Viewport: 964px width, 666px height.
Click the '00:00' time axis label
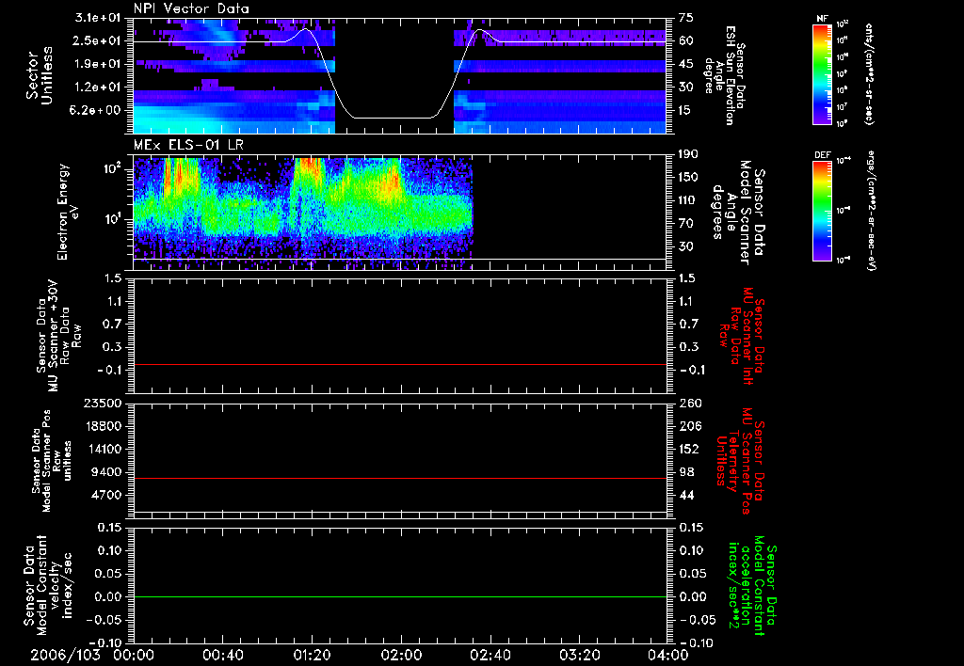pos(134,655)
